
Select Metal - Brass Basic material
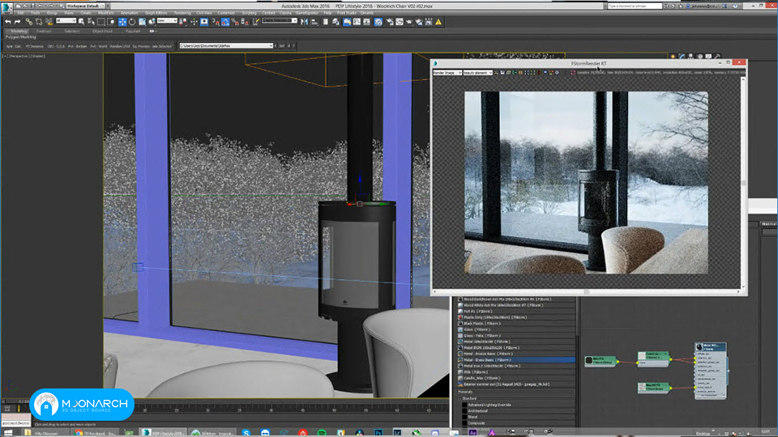click(516, 359)
